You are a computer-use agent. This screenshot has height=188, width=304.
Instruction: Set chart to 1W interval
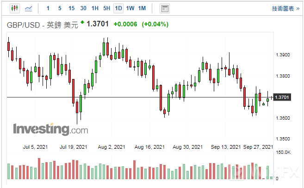(130, 8)
